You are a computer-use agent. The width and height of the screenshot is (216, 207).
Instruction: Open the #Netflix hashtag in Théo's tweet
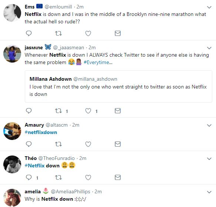pyautogui.click(x=34, y=166)
